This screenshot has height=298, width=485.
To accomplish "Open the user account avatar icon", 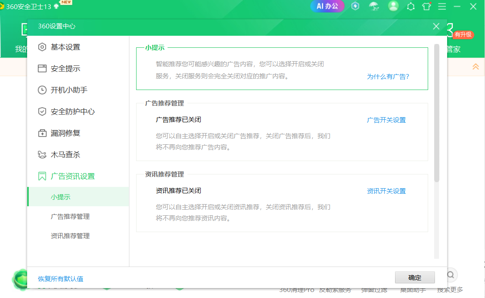I will coord(393,6).
